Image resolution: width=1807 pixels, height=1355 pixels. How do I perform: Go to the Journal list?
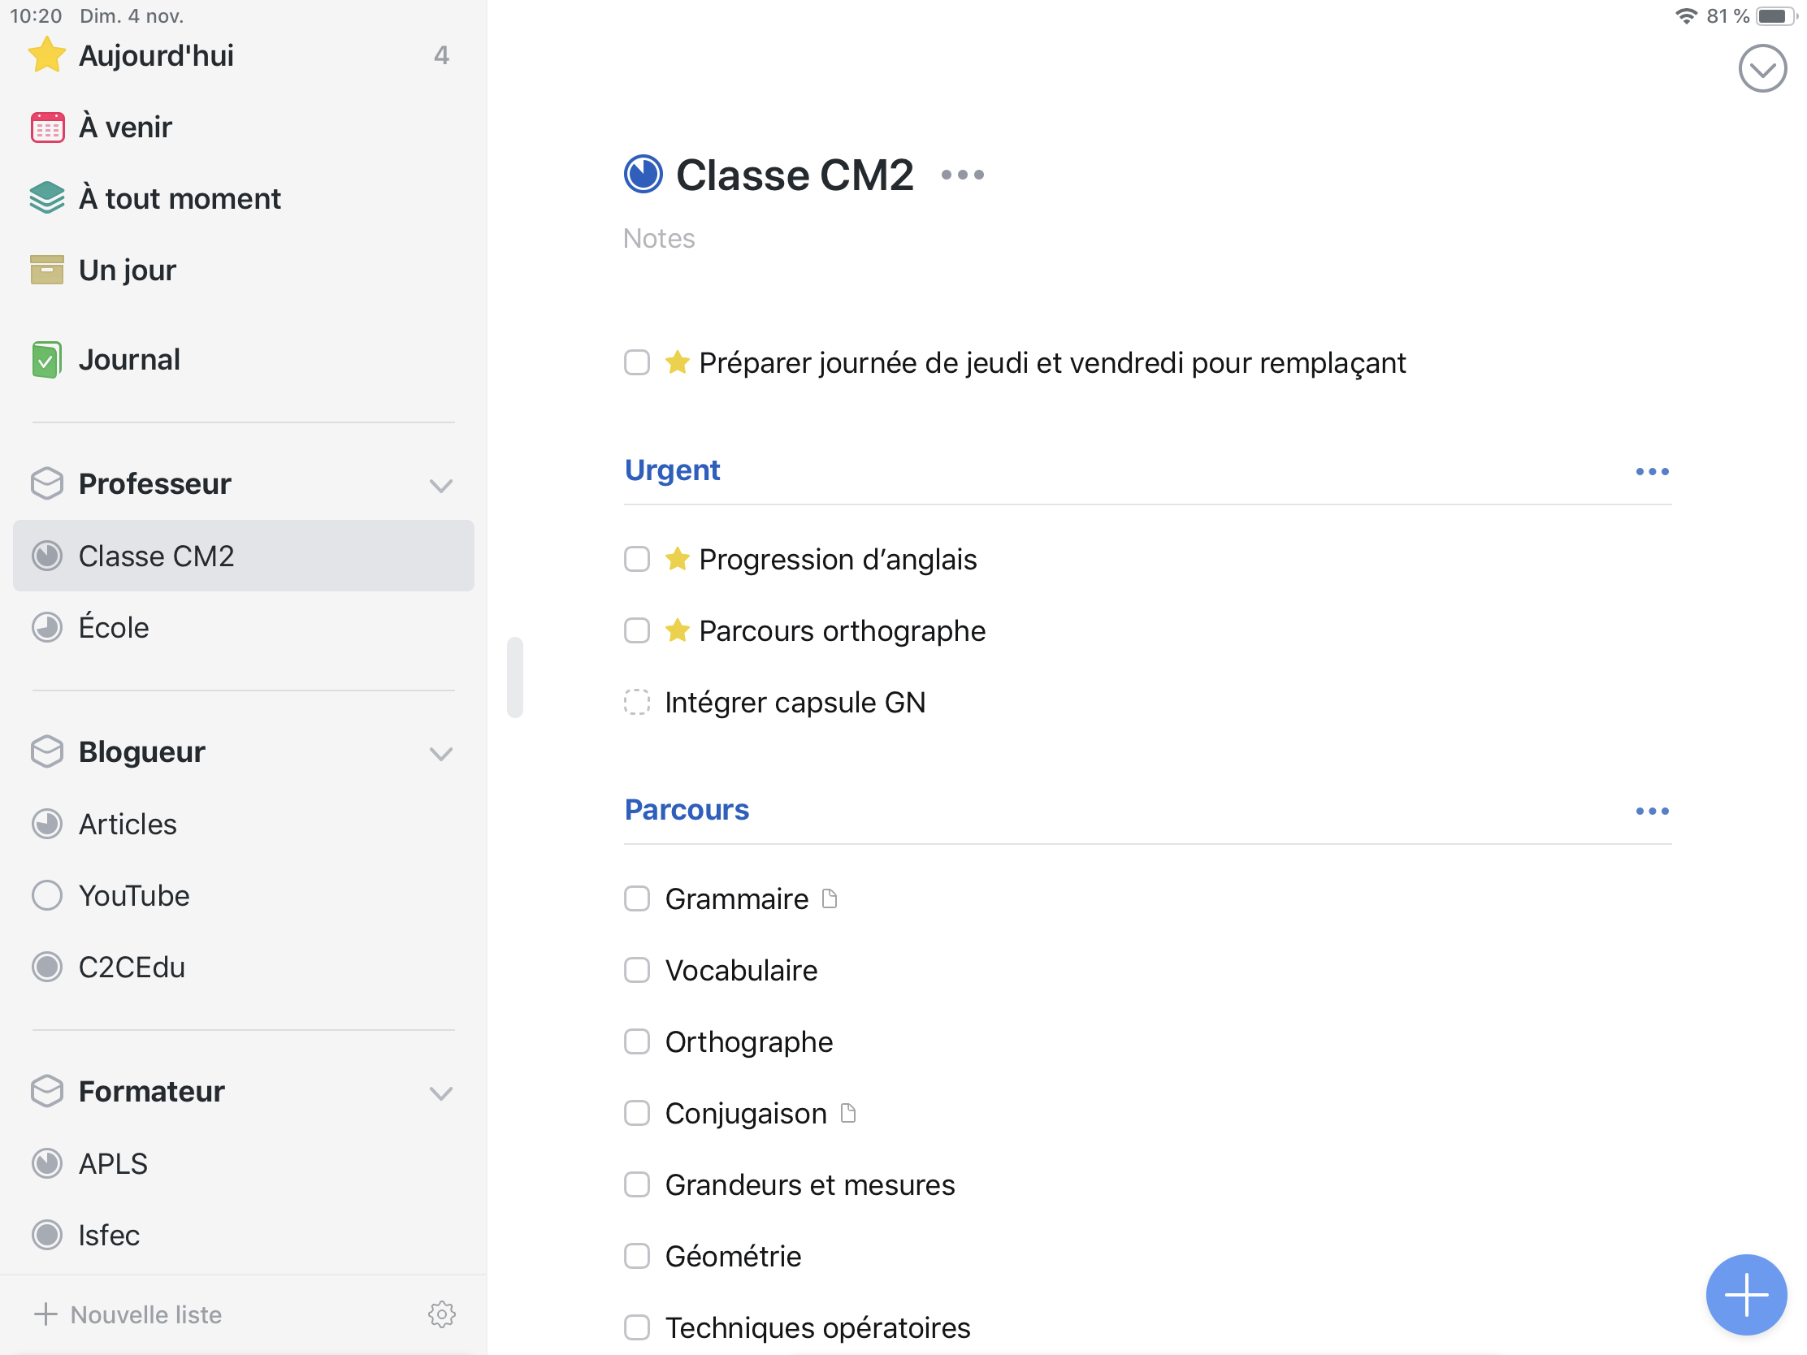click(129, 359)
